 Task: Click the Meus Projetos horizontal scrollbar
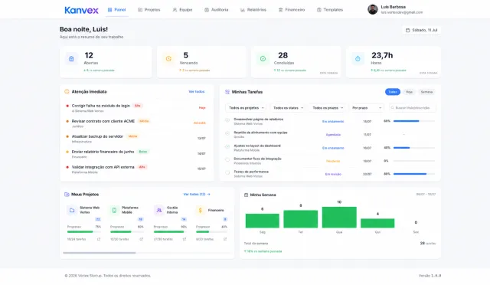[100, 253]
